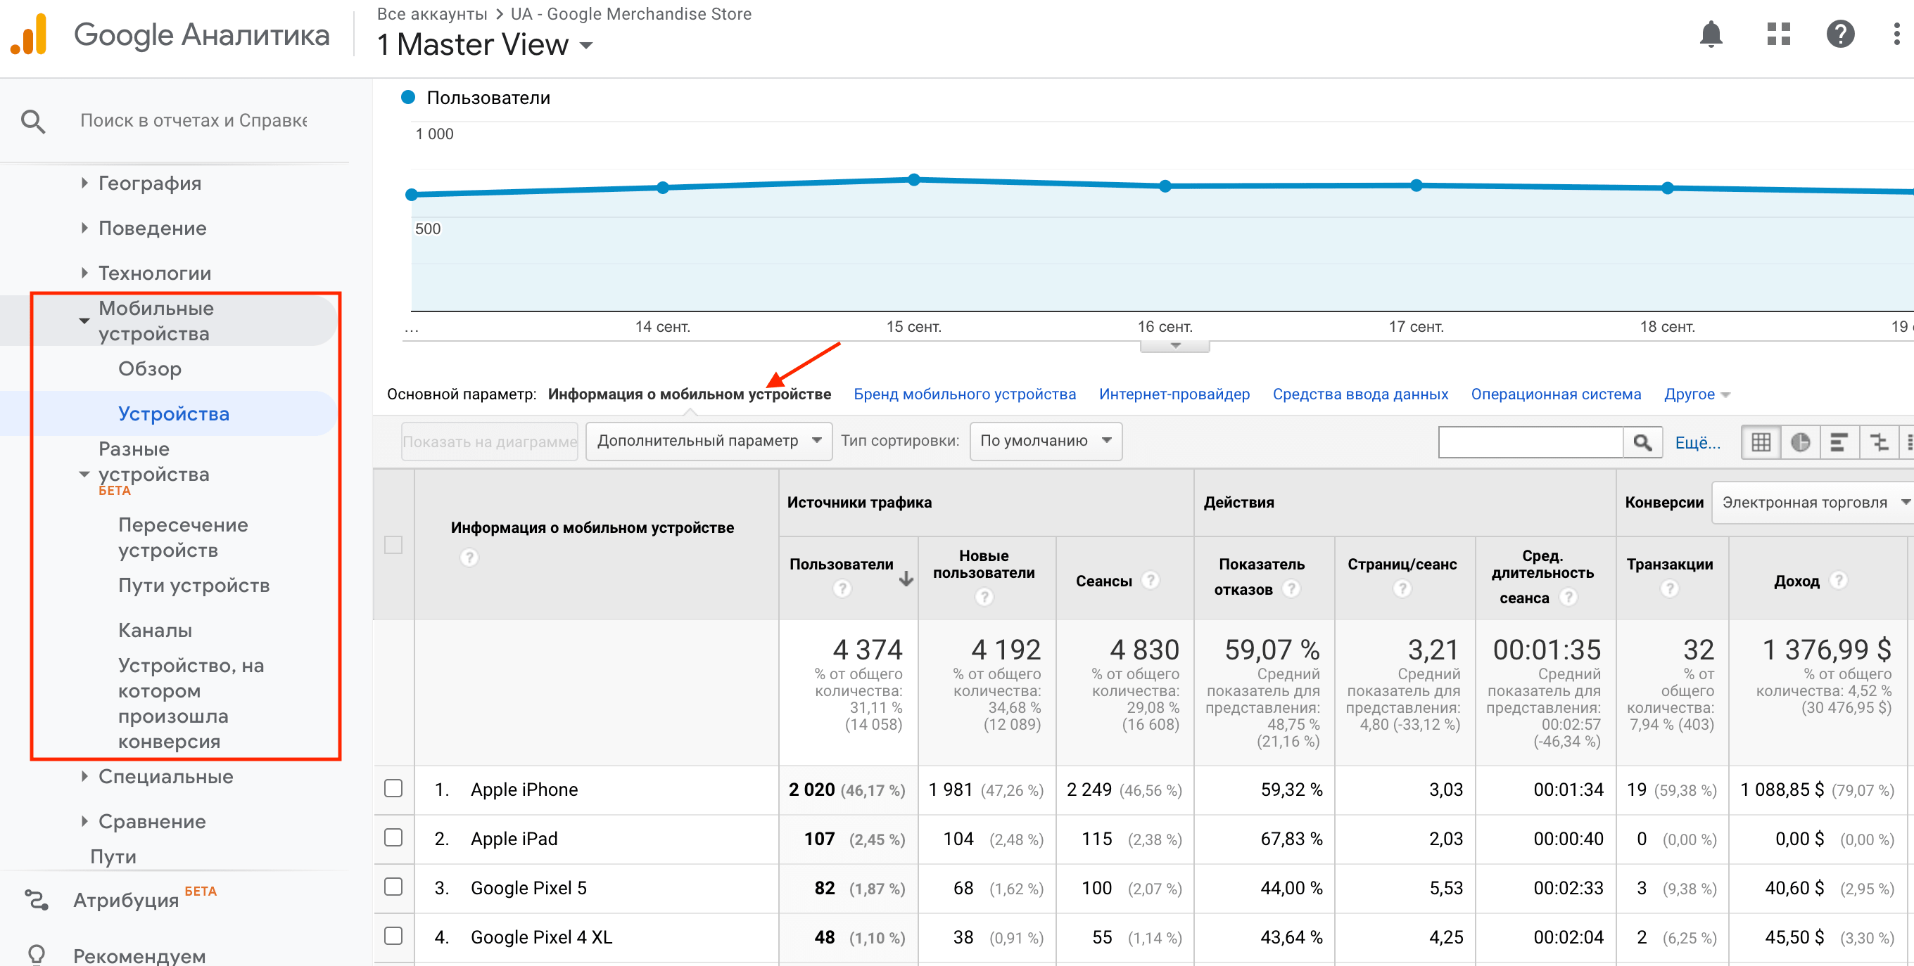This screenshot has width=1914, height=966.
Task: Switch to performance bar view icon
Action: (1839, 442)
